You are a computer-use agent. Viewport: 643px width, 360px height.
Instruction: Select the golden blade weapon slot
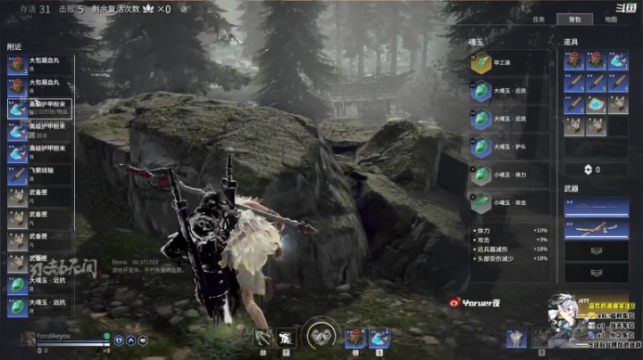pyautogui.click(x=597, y=229)
